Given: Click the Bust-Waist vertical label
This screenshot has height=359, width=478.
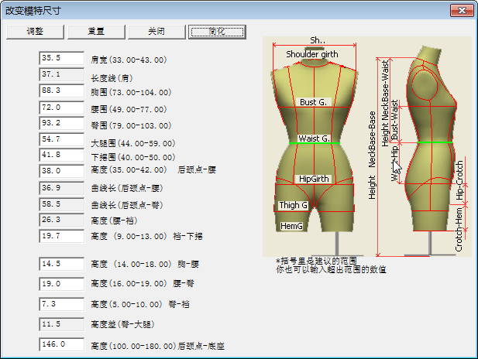Looking at the screenshot, I should pos(394,120).
